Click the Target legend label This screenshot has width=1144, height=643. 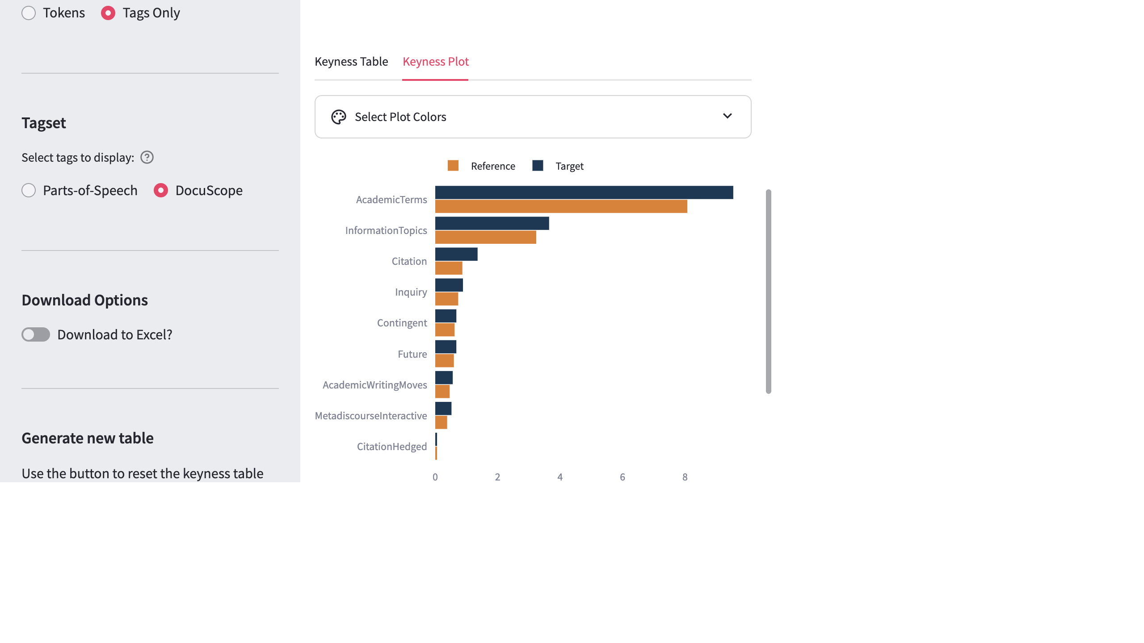(x=569, y=166)
